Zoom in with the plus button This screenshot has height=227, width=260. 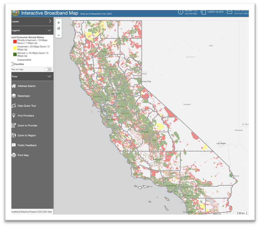(59, 23)
